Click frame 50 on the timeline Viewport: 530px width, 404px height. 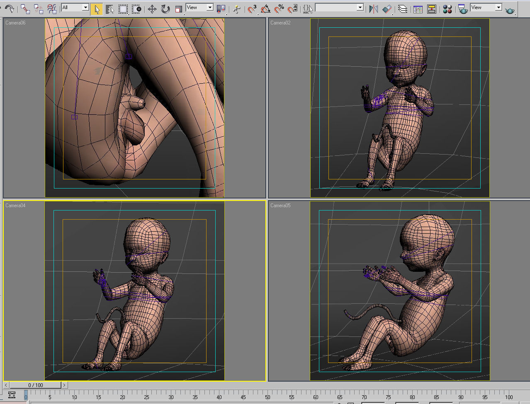267,397
